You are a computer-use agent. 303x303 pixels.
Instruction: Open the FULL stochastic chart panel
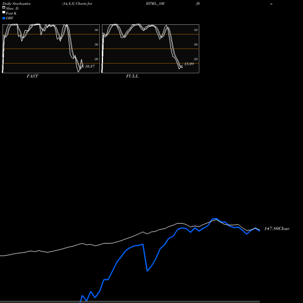pos(150,48)
